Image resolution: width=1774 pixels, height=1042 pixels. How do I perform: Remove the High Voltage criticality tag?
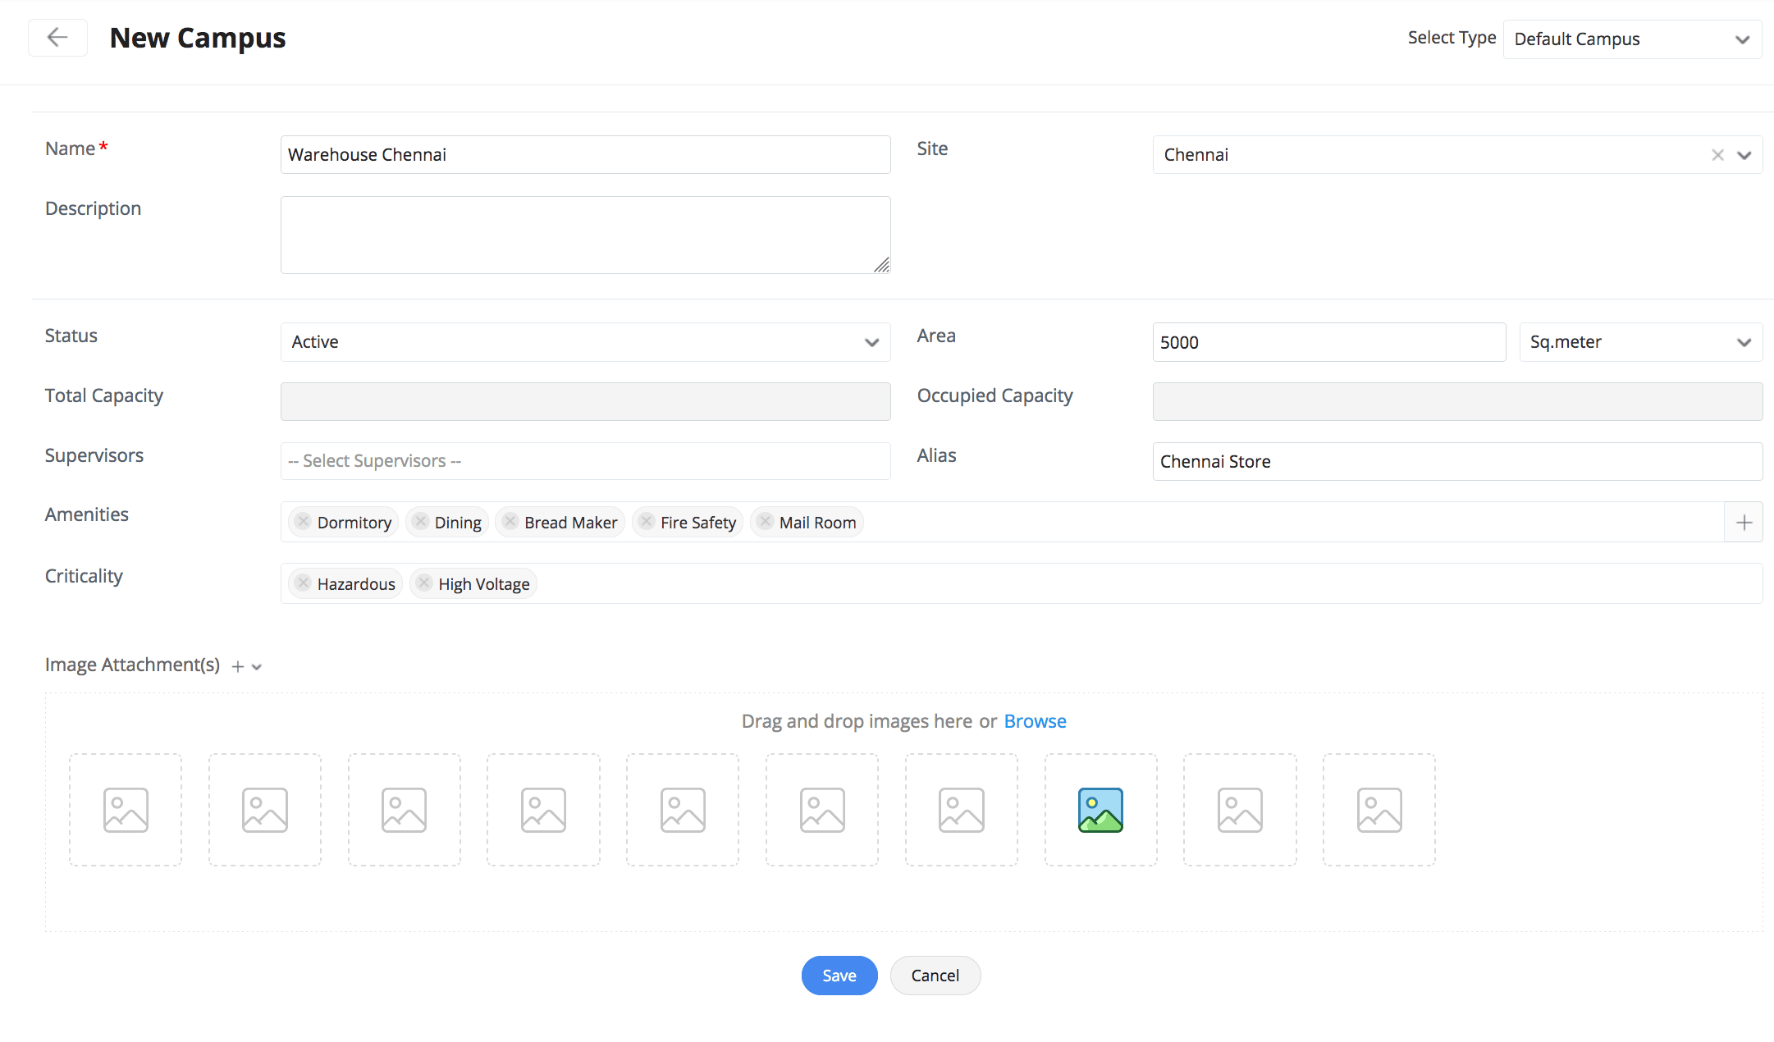click(423, 583)
